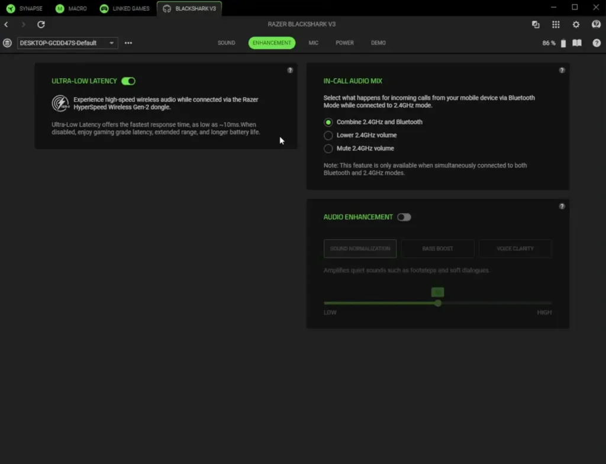
Task: Click the RAZER BLACKSHARK V3 title
Action: [x=301, y=24]
